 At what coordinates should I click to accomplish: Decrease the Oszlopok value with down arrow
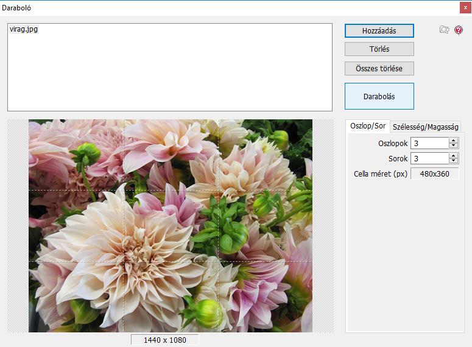coord(453,146)
